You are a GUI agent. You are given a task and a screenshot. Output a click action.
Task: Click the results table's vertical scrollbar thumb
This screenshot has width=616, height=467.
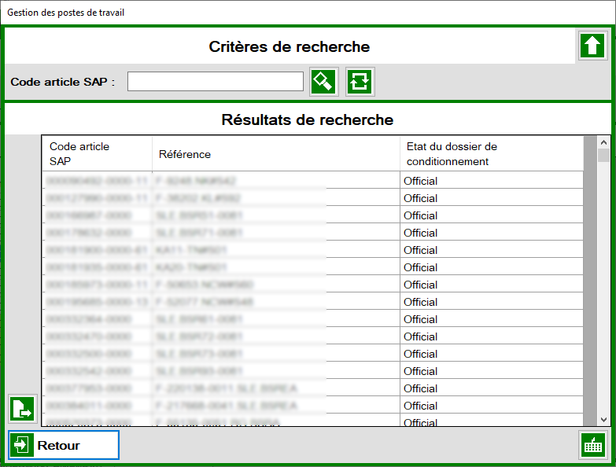click(x=603, y=156)
